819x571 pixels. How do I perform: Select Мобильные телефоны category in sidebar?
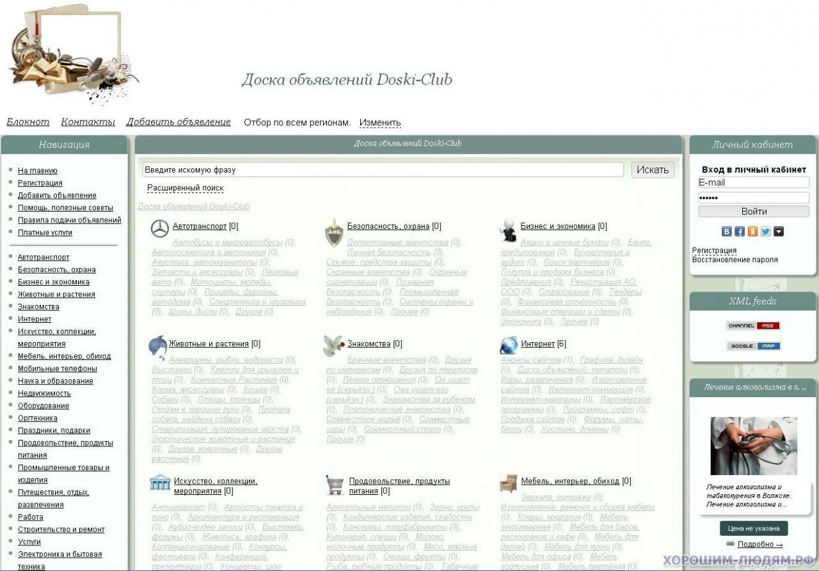[x=58, y=368]
